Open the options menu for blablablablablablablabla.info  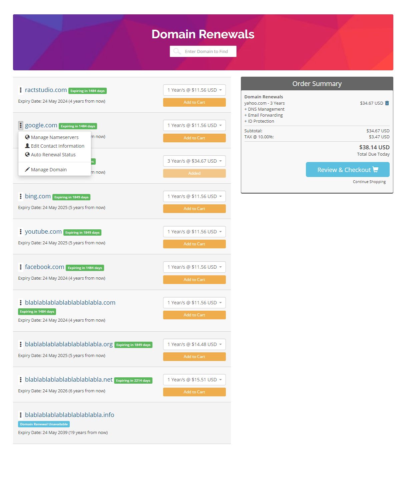[x=21, y=415]
